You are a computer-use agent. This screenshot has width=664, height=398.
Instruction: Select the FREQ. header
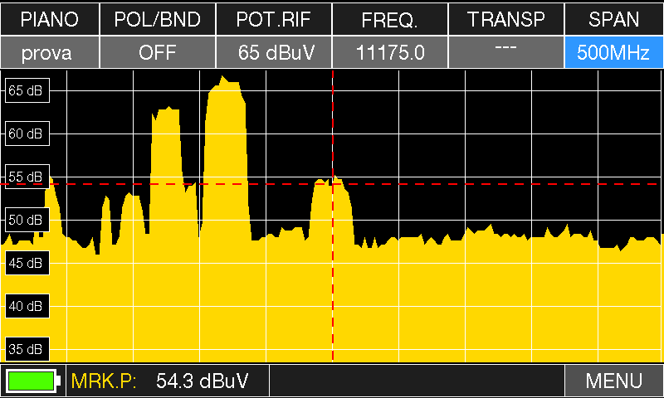pos(390,19)
